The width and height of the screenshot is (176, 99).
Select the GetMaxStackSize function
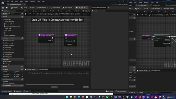[9, 50]
